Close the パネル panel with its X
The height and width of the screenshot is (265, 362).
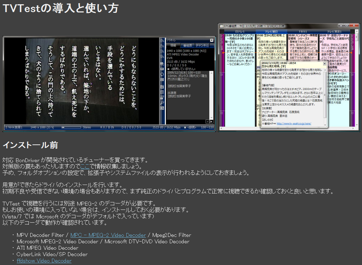211,40
